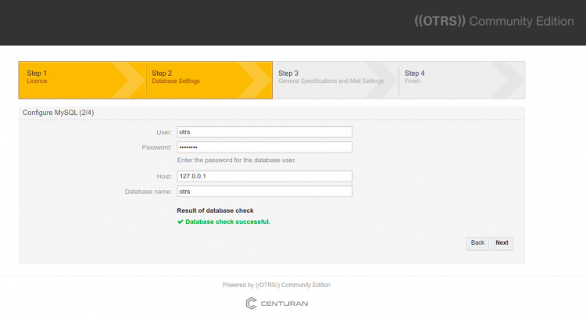The image size is (586, 320).
Task: Click the Configure MySQL (2/4) panel header
Action: pos(59,113)
